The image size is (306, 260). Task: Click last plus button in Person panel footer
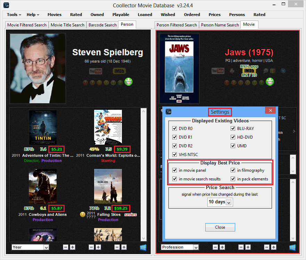pyautogui.click(x=124, y=247)
